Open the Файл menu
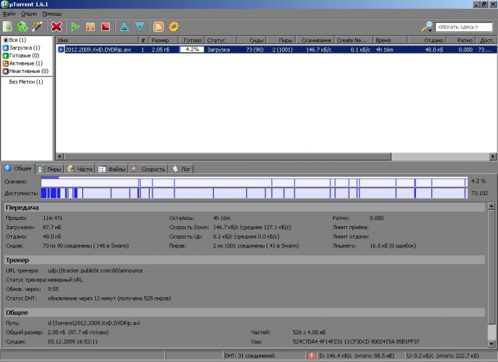Viewport: 498px width, 362px height. (9, 14)
